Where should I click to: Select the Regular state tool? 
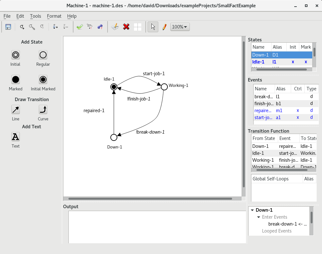[43, 55]
